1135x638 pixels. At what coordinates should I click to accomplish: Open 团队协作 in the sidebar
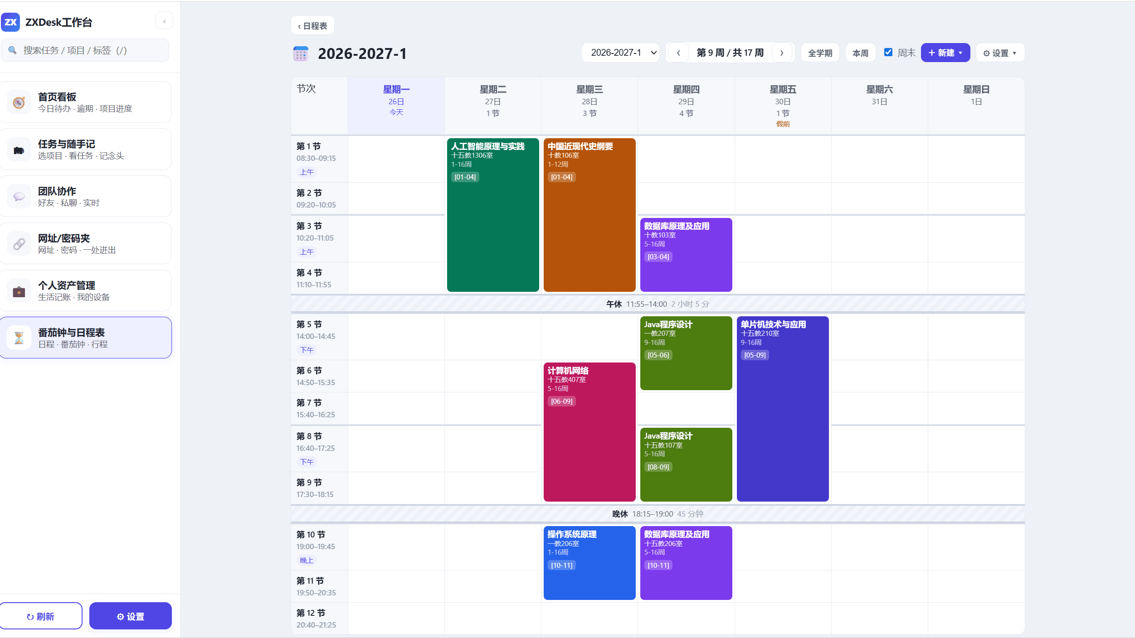pyautogui.click(x=86, y=197)
